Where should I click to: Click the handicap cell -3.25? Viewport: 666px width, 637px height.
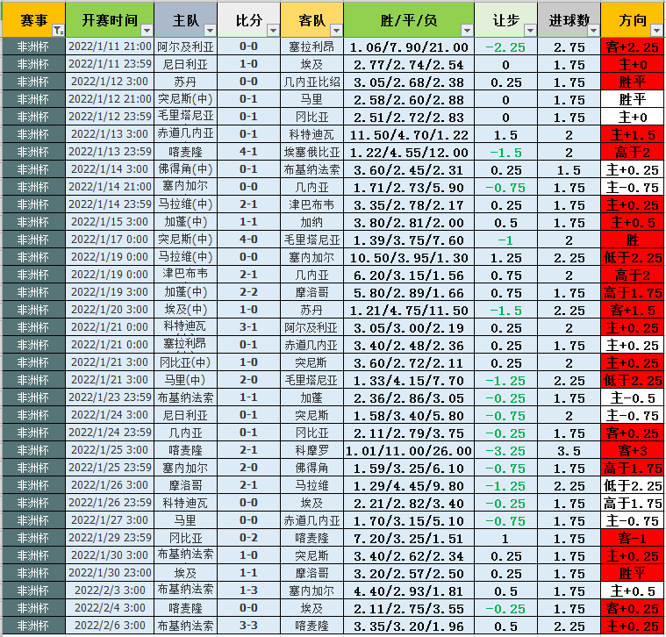[x=505, y=450]
